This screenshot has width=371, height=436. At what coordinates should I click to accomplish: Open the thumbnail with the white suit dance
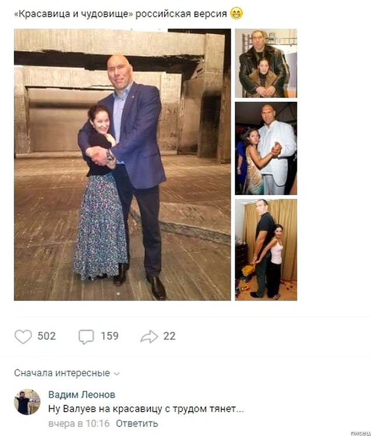click(265, 148)
